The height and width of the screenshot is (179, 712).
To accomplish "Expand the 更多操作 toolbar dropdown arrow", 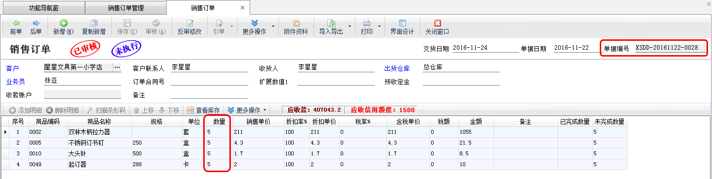I will [273, 27].
